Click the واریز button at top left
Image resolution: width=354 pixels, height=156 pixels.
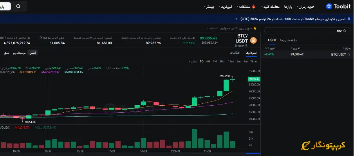pos(5,6)
